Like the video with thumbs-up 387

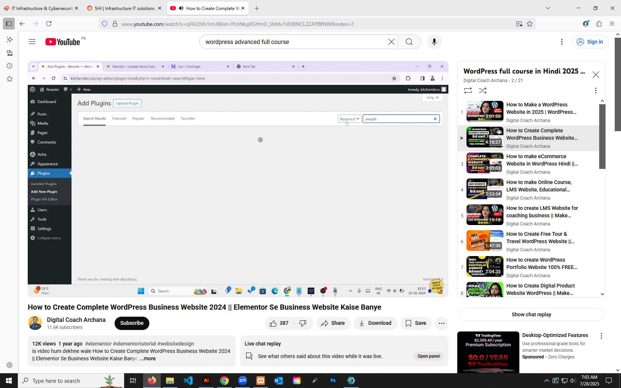pyautogui.click(x=279, y=323)
